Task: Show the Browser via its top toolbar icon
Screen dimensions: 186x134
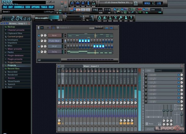Action: coord(88,3)
